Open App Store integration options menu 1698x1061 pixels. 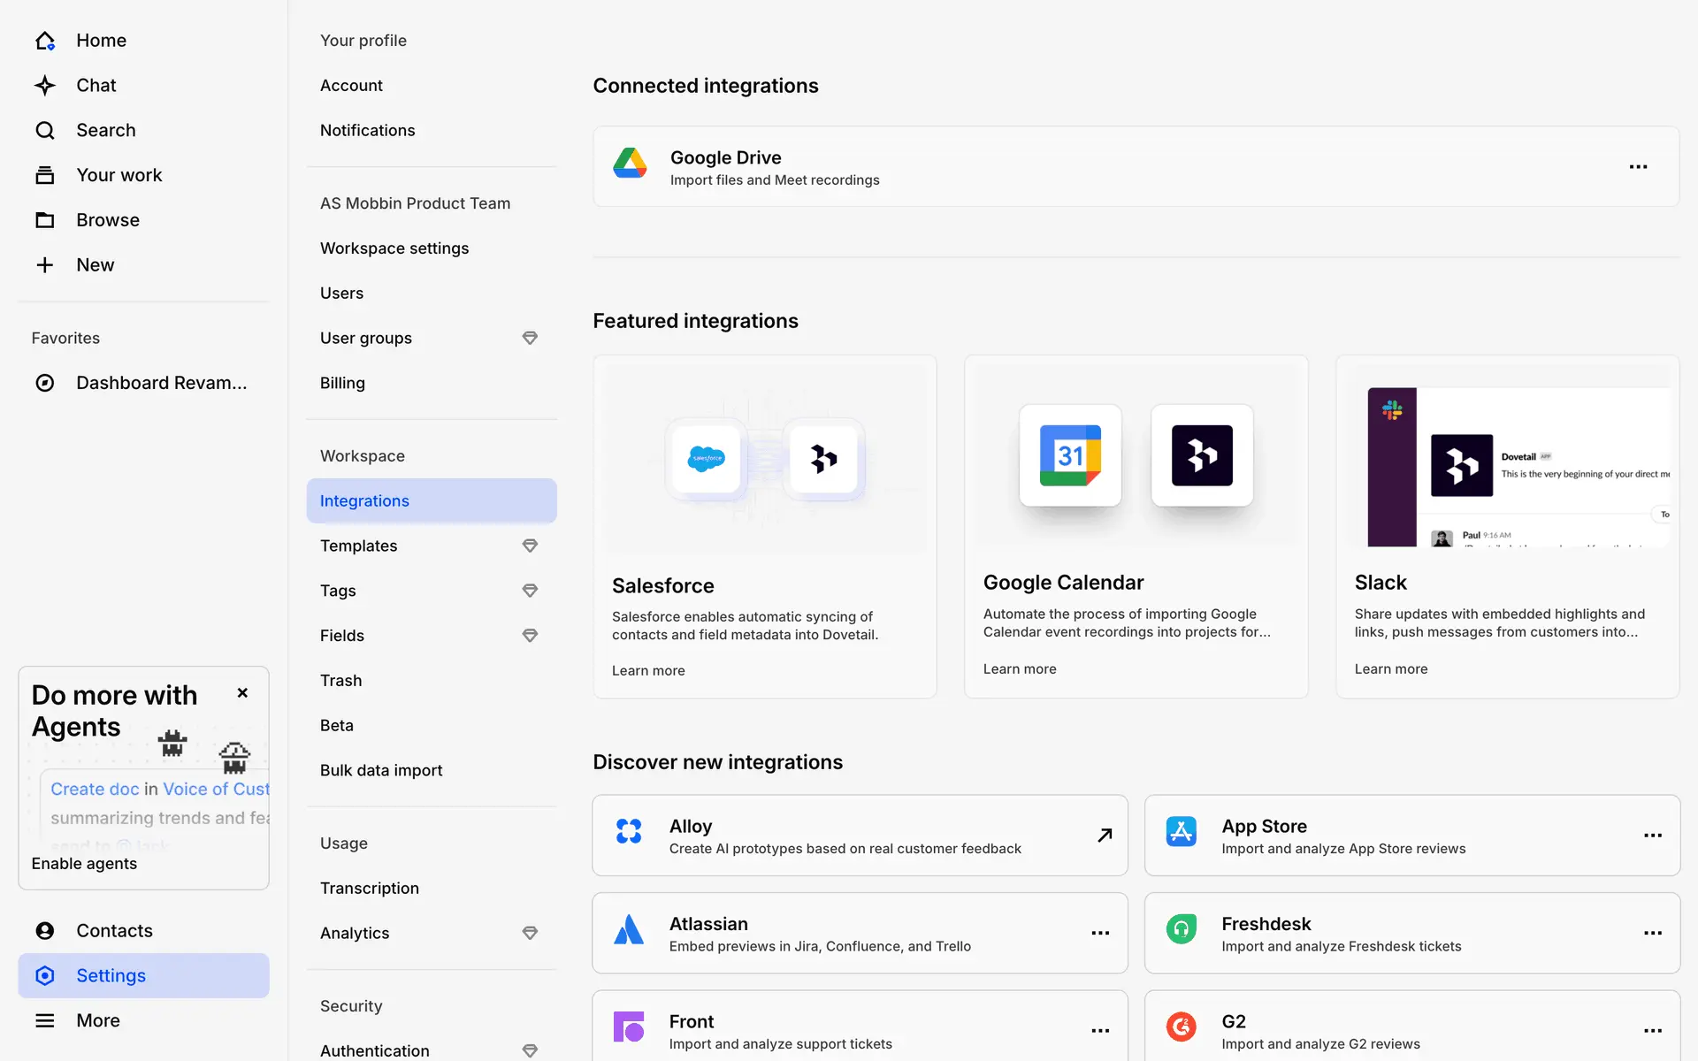coord(1652,836)
